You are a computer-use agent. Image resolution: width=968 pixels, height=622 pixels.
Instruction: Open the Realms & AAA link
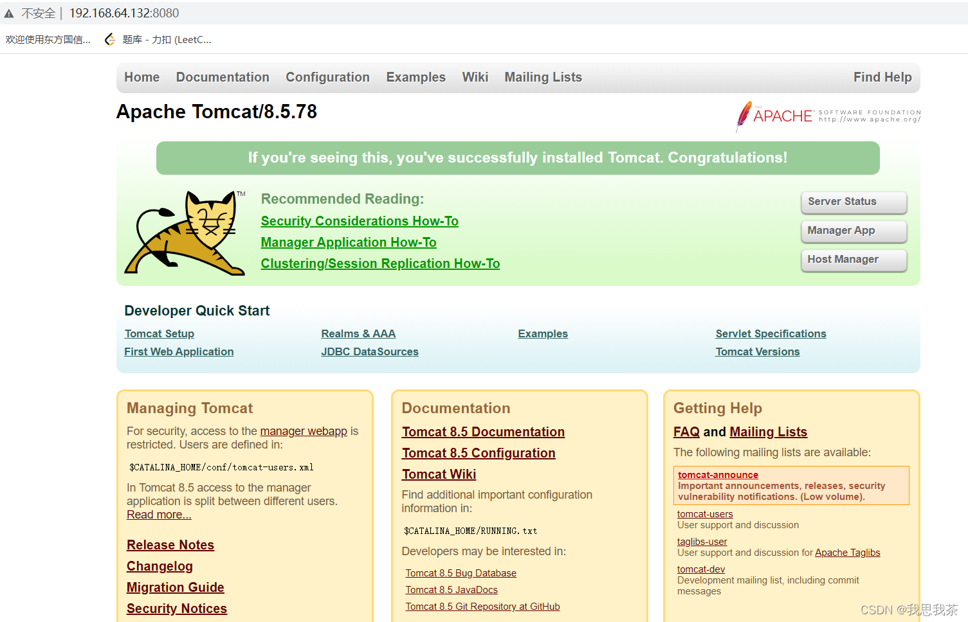[x=358, y=333]
